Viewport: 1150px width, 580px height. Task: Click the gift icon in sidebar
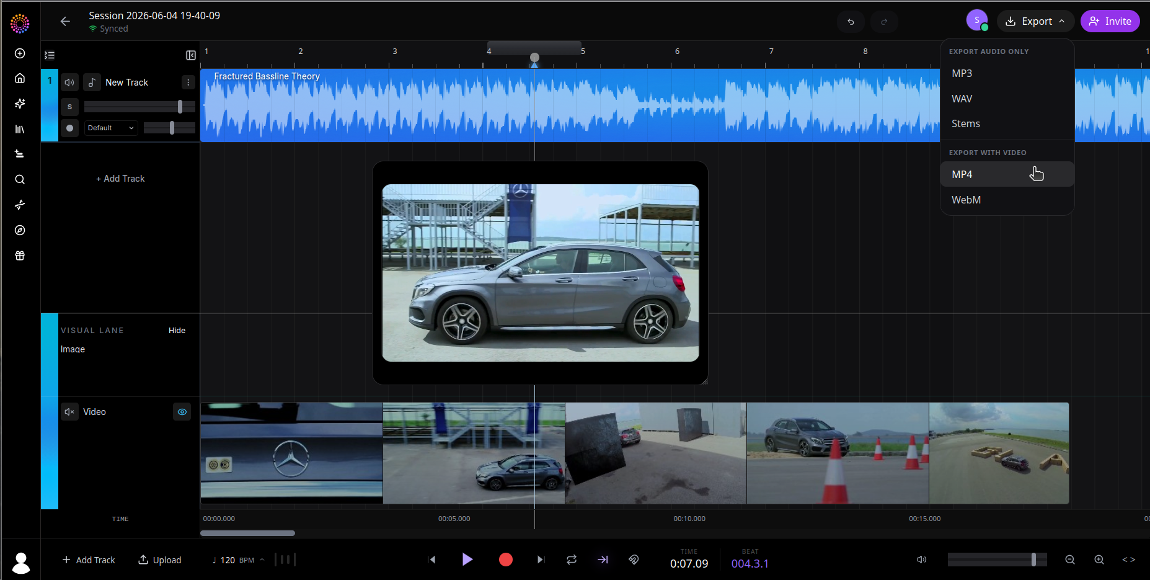(20, 256)
